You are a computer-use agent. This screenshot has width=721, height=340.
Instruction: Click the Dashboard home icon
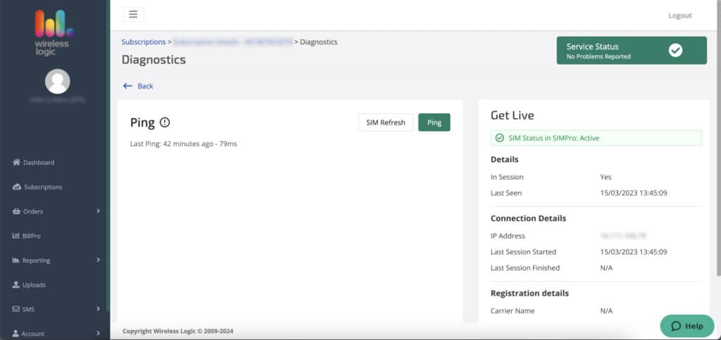(16, 162)
